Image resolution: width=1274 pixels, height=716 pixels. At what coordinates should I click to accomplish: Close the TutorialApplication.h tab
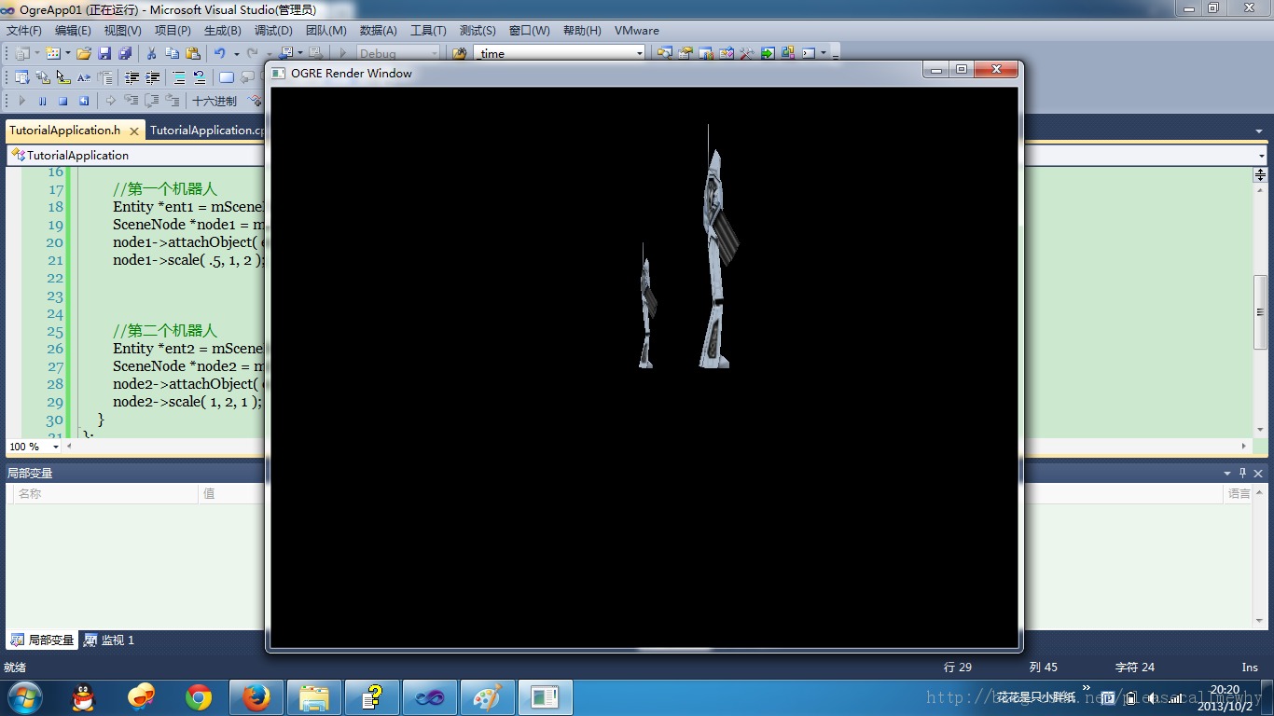click(x=134, y=131)
